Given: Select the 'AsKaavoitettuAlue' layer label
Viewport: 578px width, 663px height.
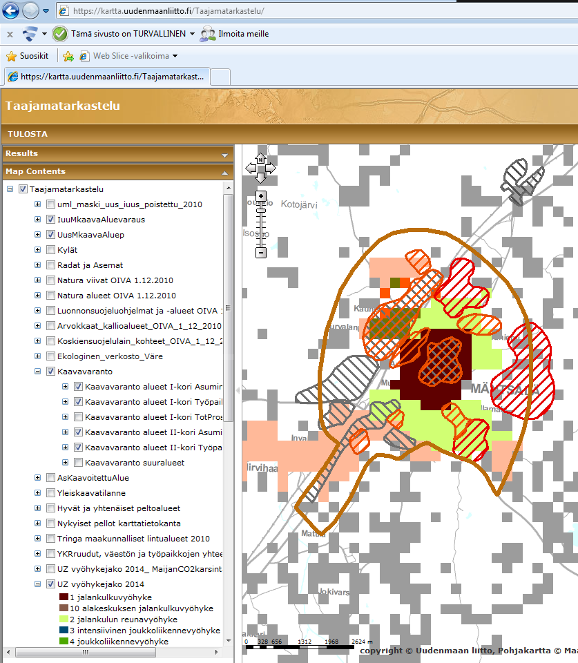Looking at the screenshot, I should click(93, 478).
